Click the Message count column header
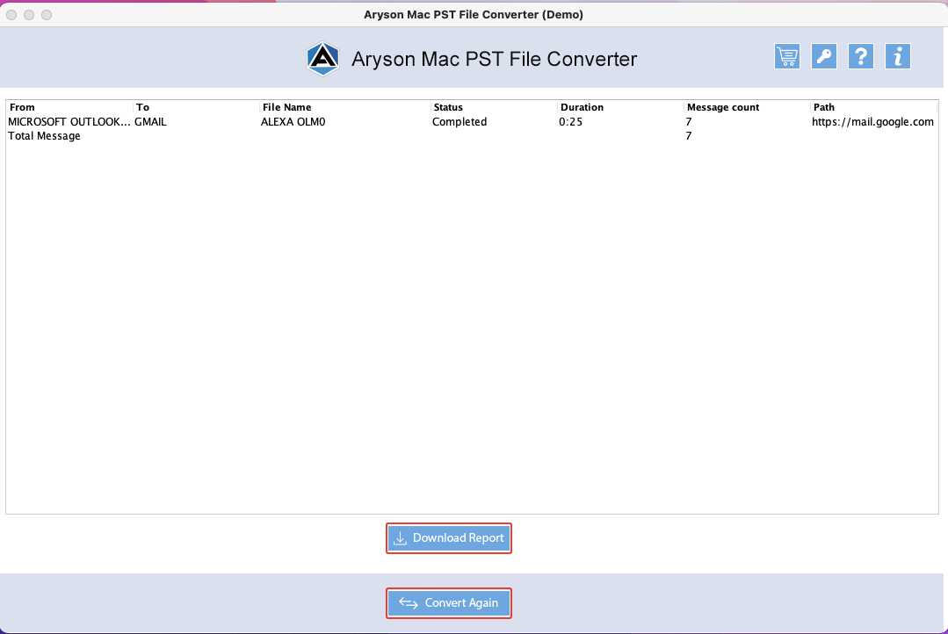 click(747, 107)
